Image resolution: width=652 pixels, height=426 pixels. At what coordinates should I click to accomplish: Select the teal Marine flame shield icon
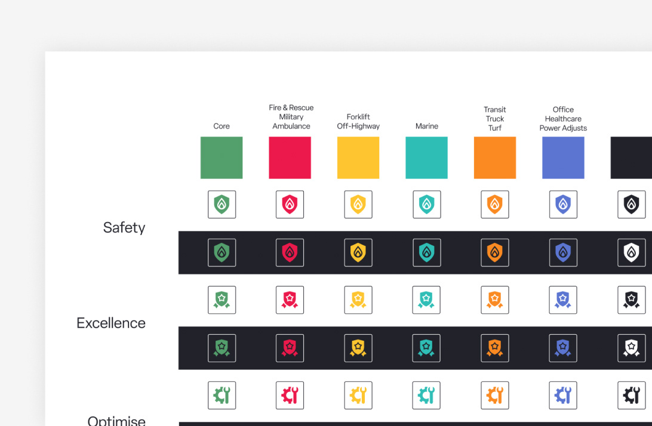[x=426, y=204]
